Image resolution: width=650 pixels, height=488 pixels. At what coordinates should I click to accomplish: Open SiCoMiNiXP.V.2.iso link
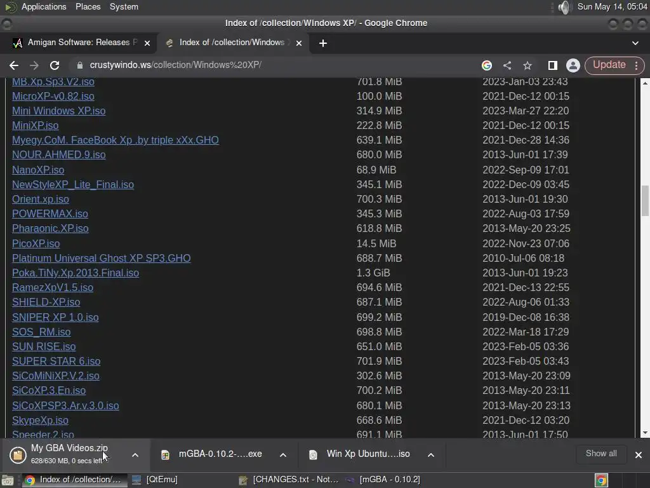point(56,376)
